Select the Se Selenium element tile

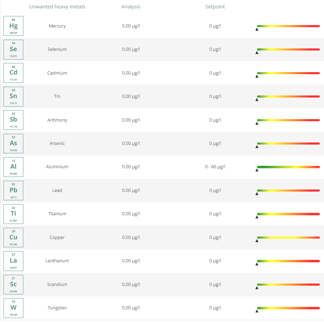tap(13, 49)
